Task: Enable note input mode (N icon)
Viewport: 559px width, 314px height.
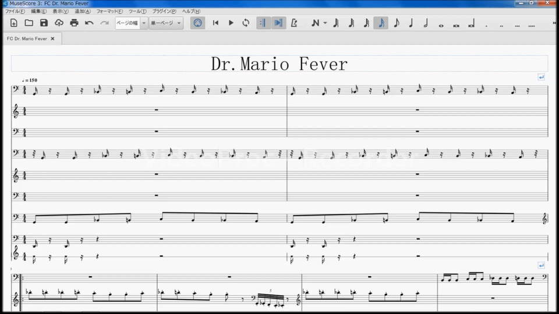Action: tap(315, 23)
